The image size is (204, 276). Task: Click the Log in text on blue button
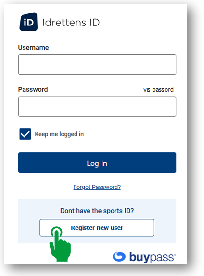pos(97,163)
